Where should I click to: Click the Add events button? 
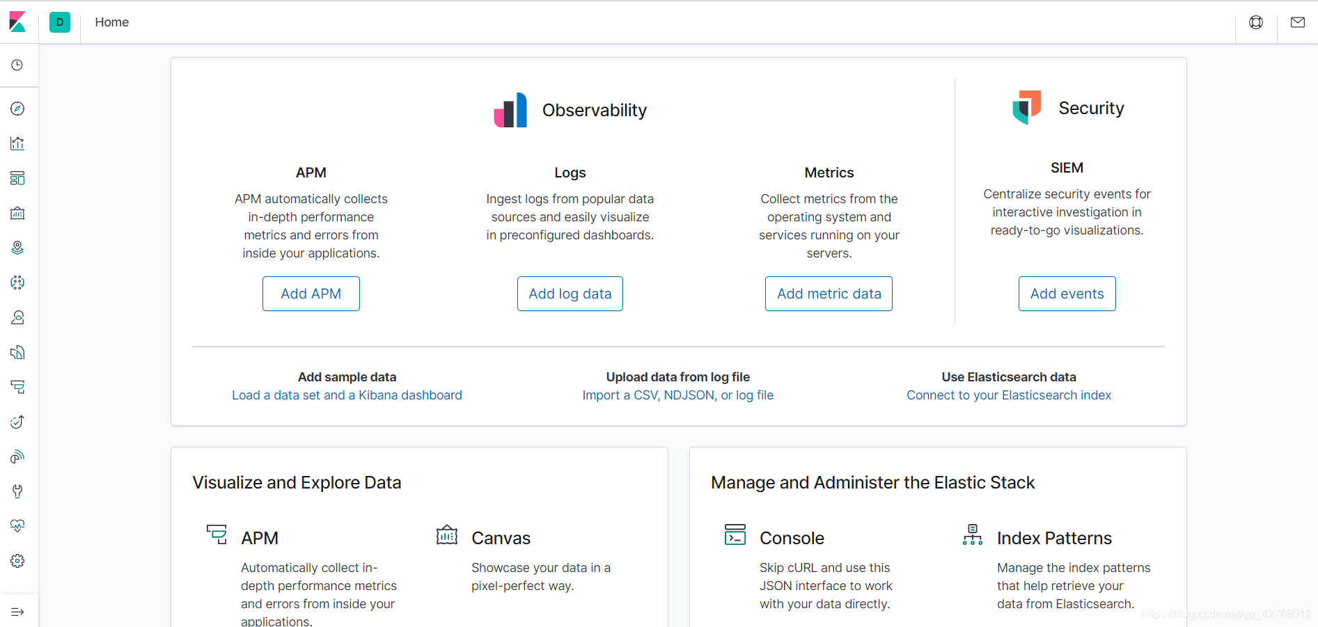(x=1067, y=294)
